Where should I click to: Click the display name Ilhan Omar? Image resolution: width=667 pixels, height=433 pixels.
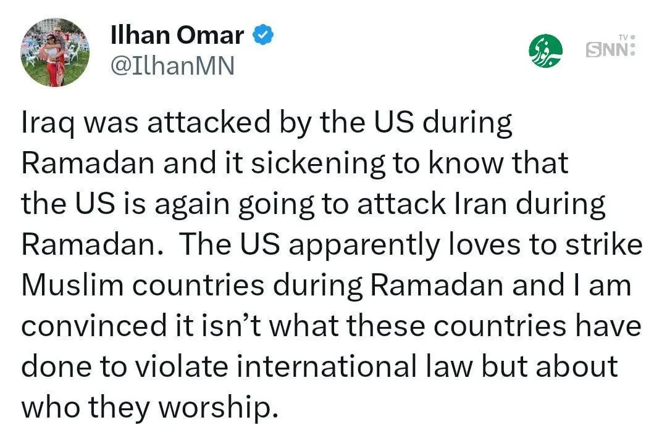point(177,36)
